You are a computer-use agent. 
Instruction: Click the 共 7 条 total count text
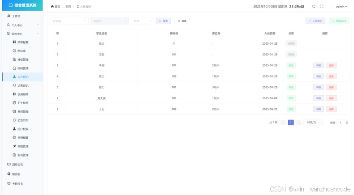pos(273,123)
